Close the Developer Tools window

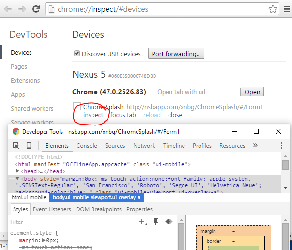(x=278, y=131)
